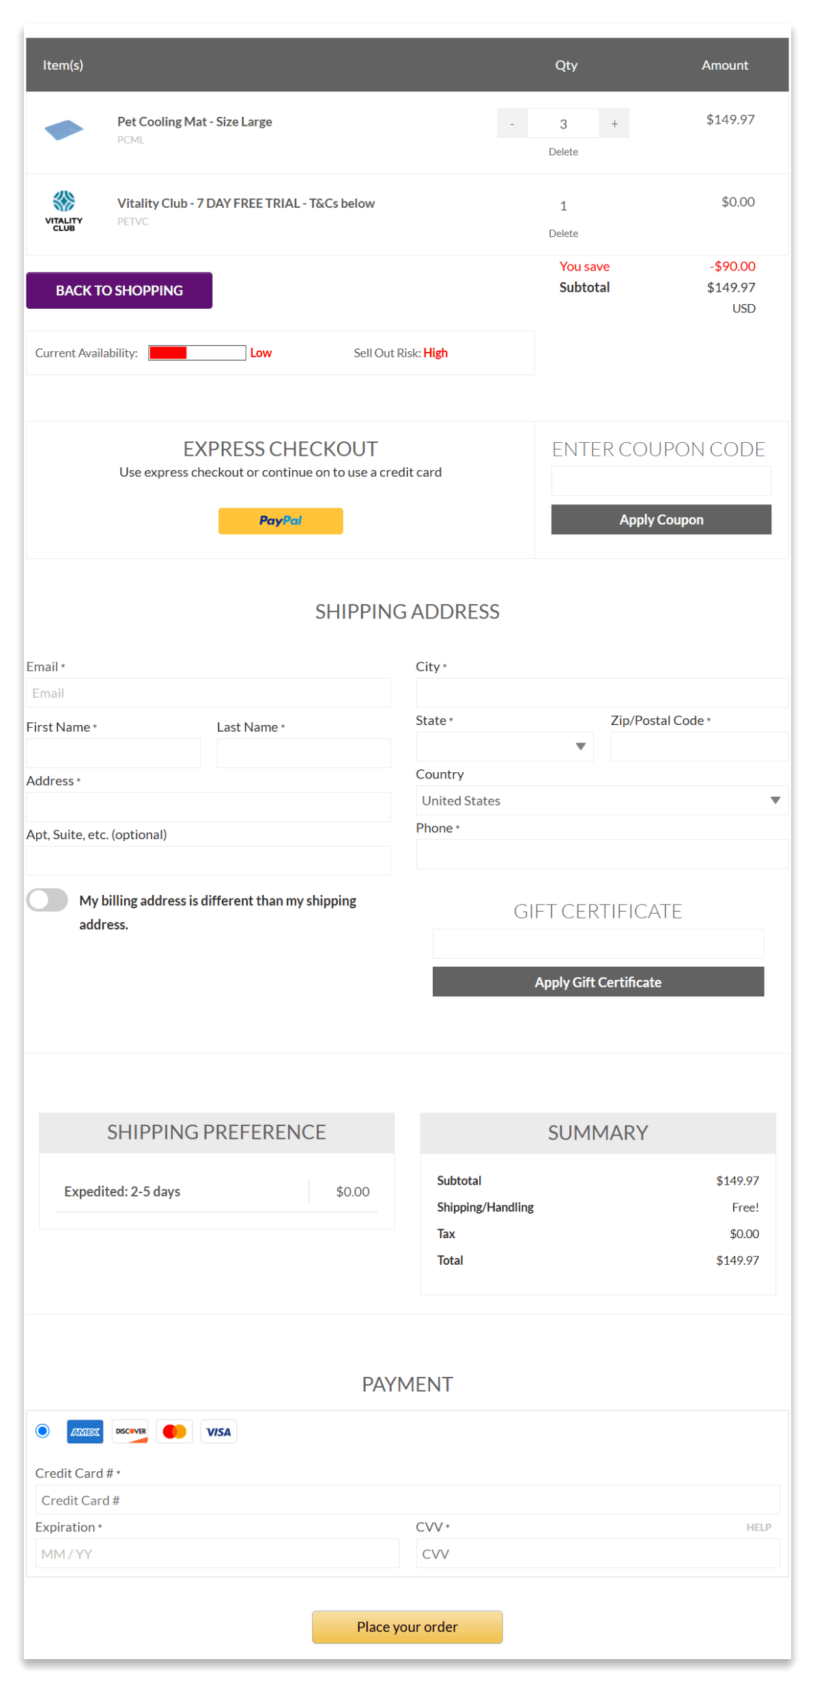The width and height of the screenshot is (815, 1683).
Task: Open the Country dropdown showing United States
Action: [602, 801]
